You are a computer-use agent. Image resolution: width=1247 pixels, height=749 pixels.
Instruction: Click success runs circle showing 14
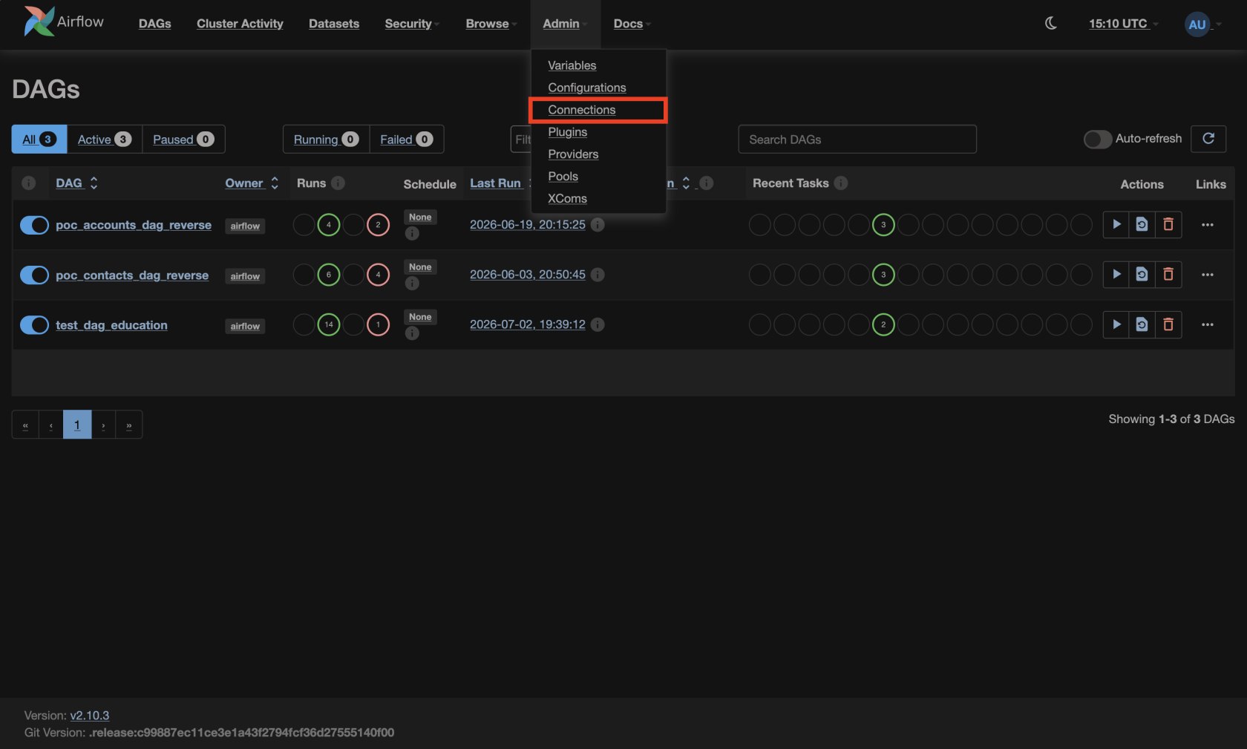[x=329, y=324]
